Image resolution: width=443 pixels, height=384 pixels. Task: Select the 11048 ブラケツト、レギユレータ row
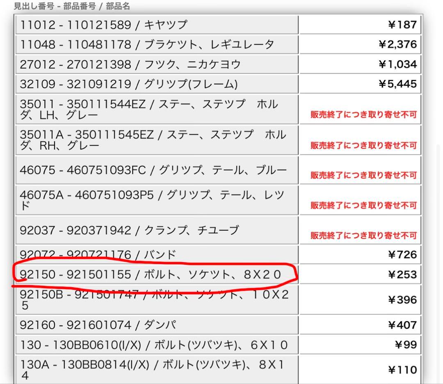157,45
